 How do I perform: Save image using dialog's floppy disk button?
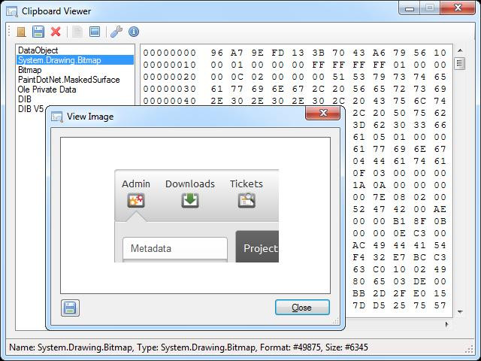point(70,308)
